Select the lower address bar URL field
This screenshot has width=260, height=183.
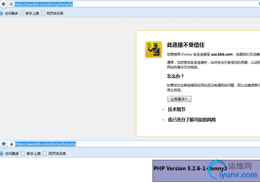pos(133,144)
